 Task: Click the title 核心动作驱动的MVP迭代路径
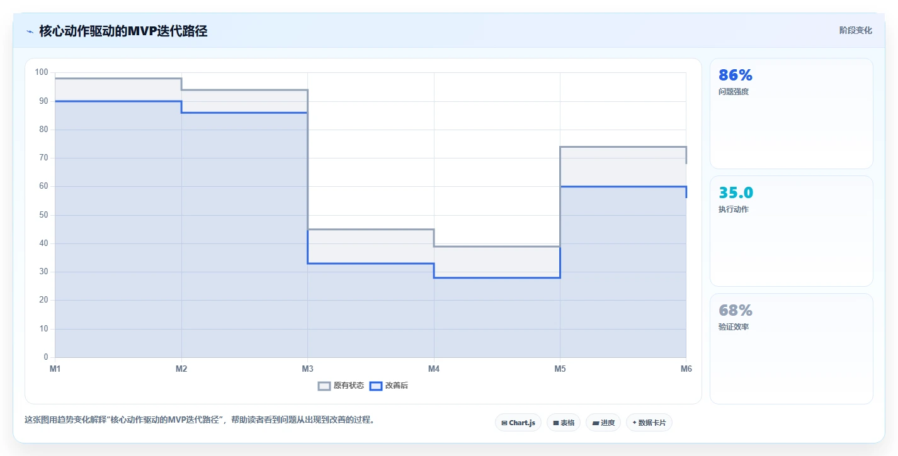coord(123,31)
